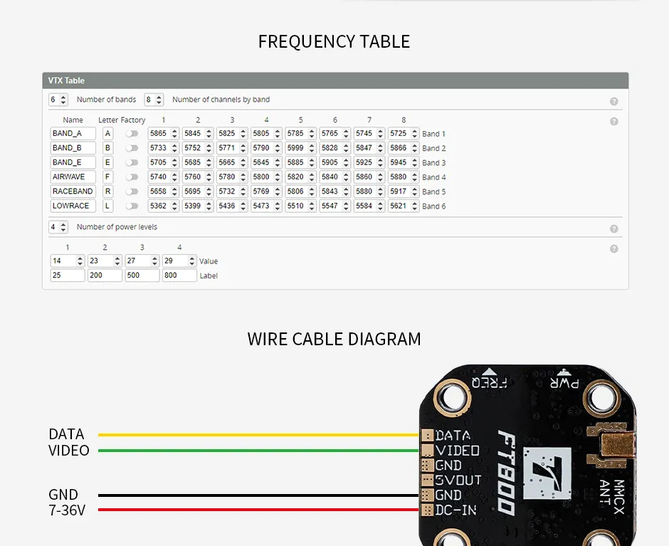Toggle Factory switch for AIRWAVE
The height and width of the screenshot is (546, 669).
pos(132,177)
